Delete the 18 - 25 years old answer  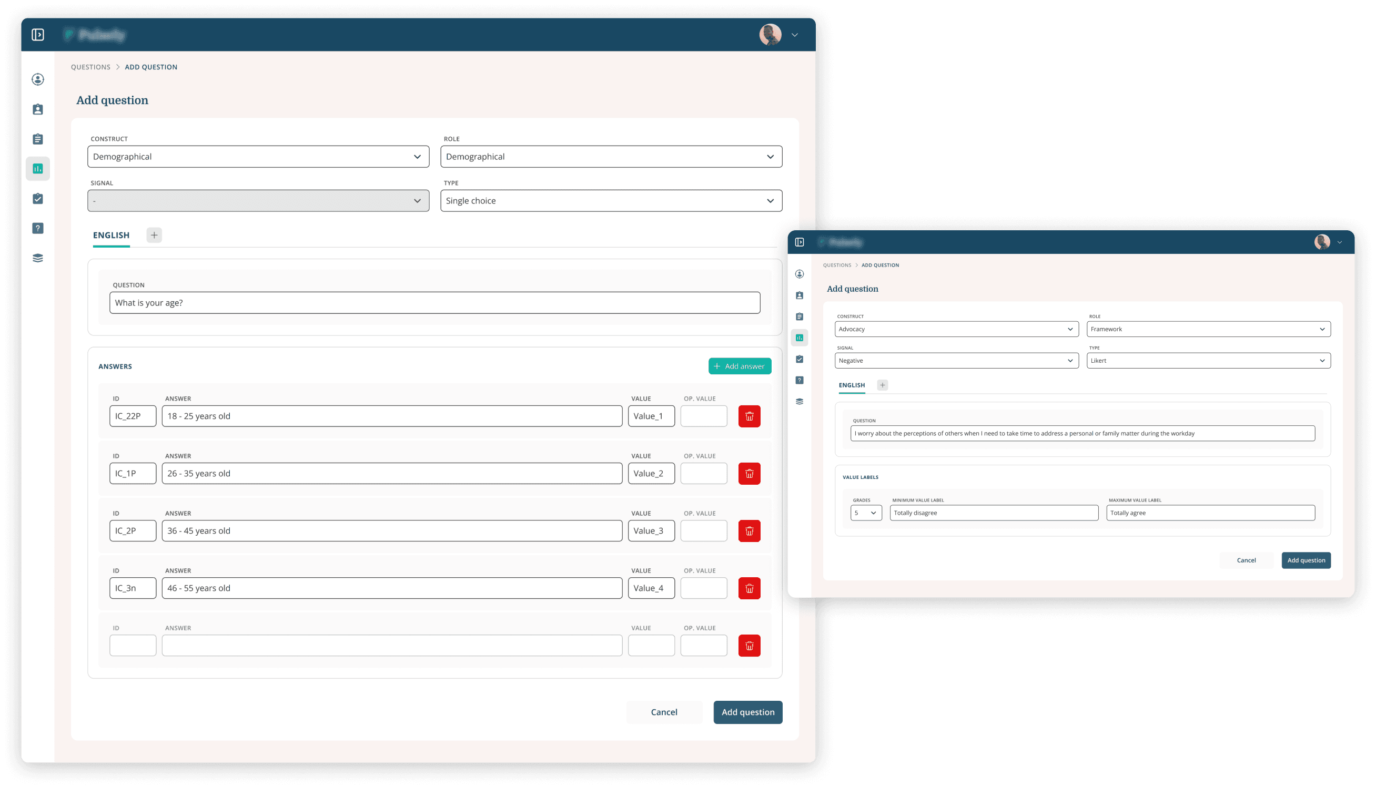coord(750,416)
